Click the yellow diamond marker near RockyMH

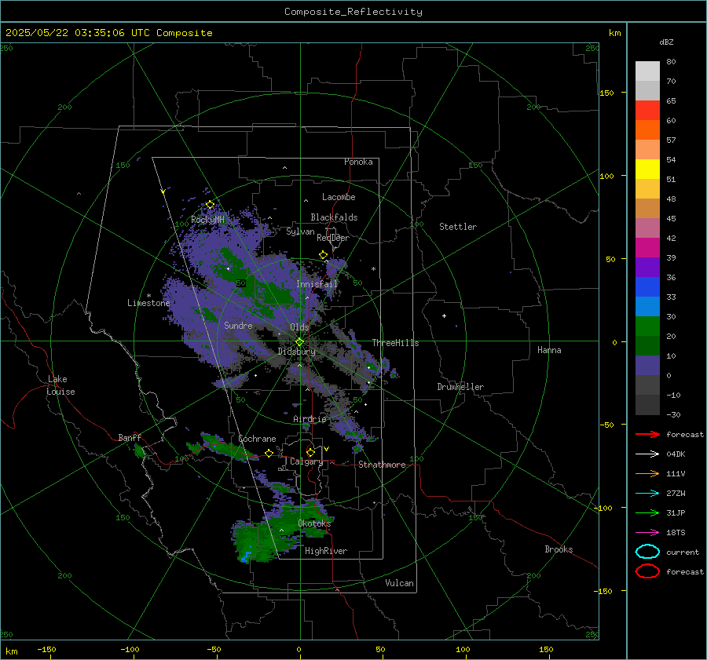coord(210,205)
